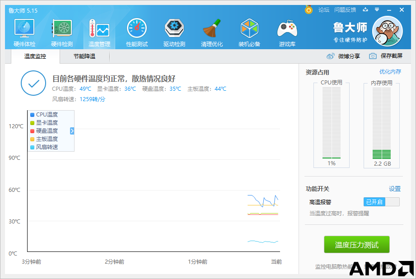Open the 性能测试 performance test gauge
This screenshot has height=279, width=416.
(137, 33)
